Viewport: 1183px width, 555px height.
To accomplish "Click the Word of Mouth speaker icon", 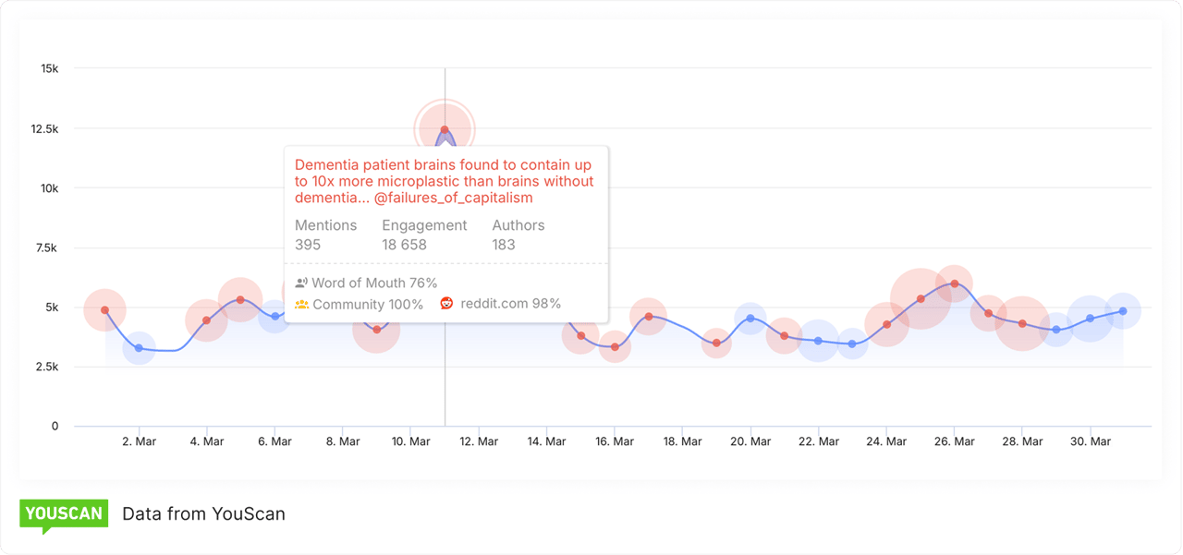I will pos(301,283).
